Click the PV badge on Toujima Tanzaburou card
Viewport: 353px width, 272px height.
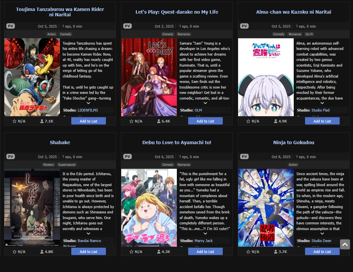point(11,26)
